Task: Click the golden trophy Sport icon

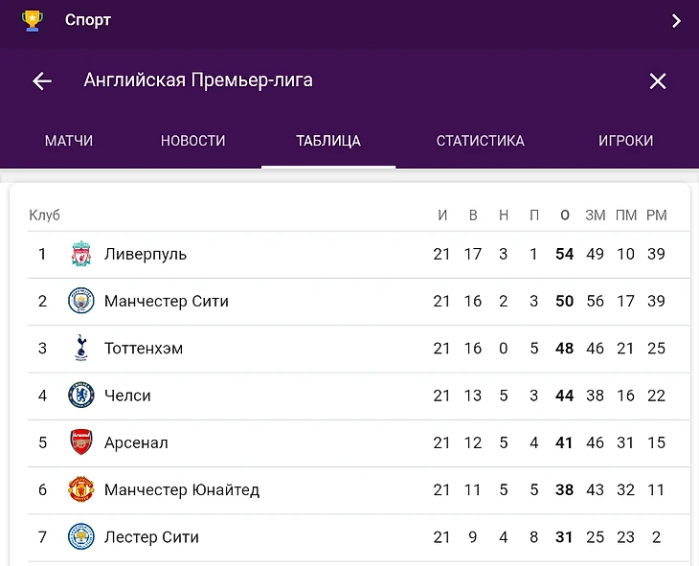Action: pos(33,20)
